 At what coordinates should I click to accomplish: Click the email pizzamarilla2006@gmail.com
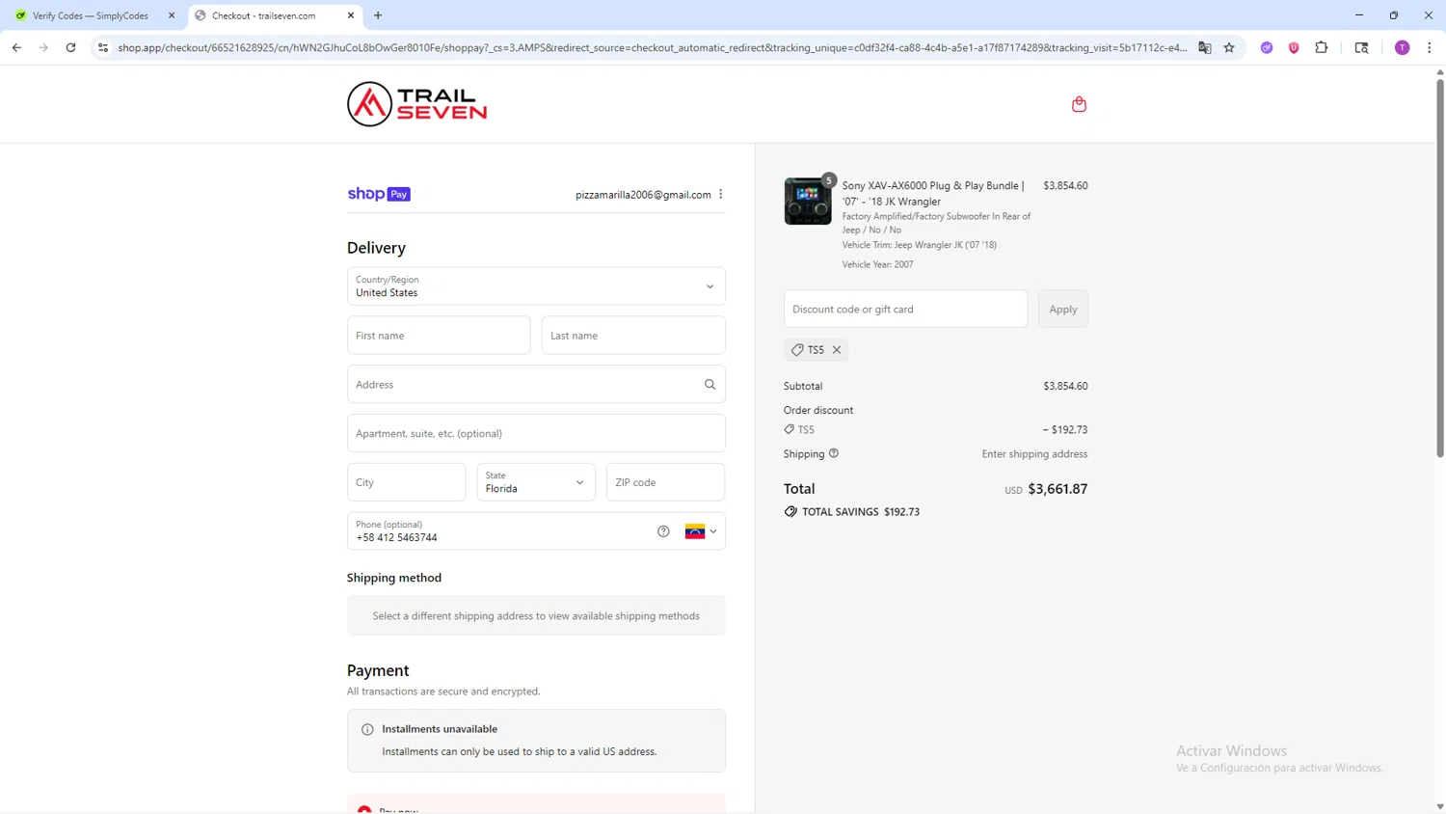[643, 195]
